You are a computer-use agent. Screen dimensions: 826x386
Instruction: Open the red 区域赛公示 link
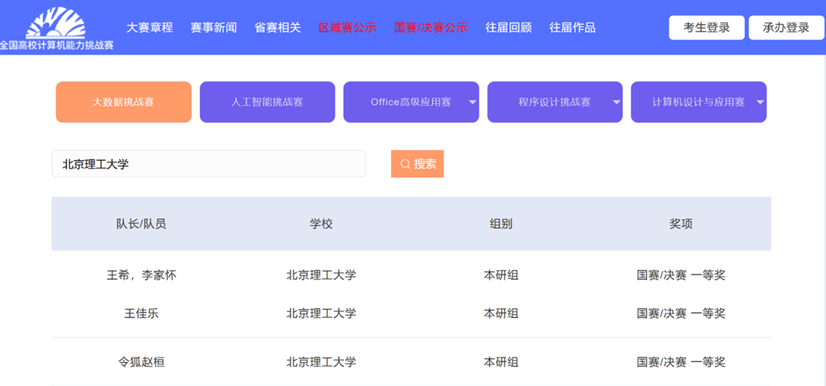pyautogui.click(x=348, y=28)
